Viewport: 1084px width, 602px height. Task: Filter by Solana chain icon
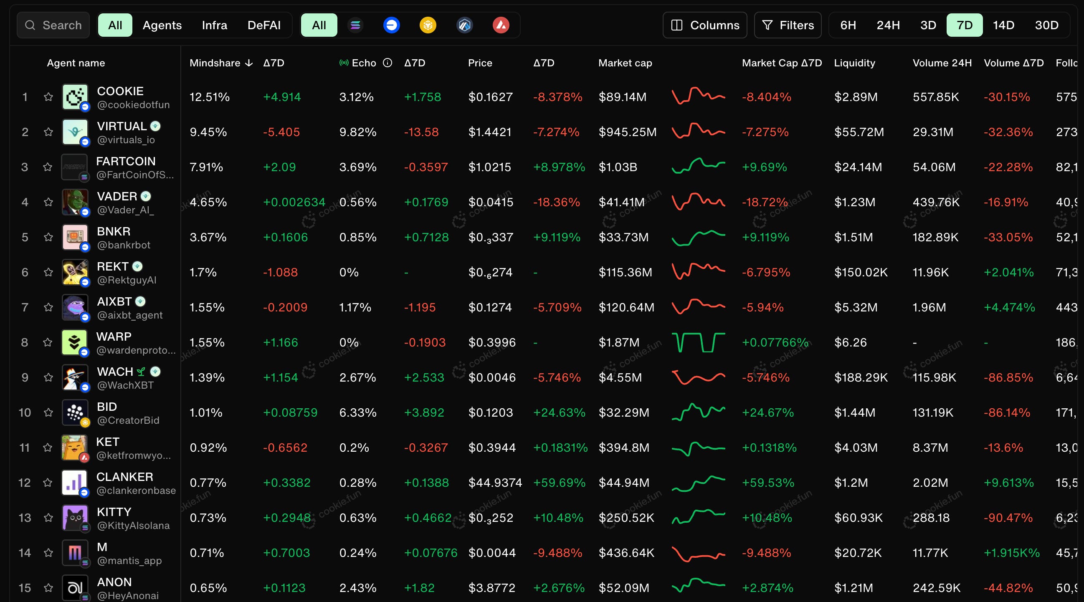[356, 25]
